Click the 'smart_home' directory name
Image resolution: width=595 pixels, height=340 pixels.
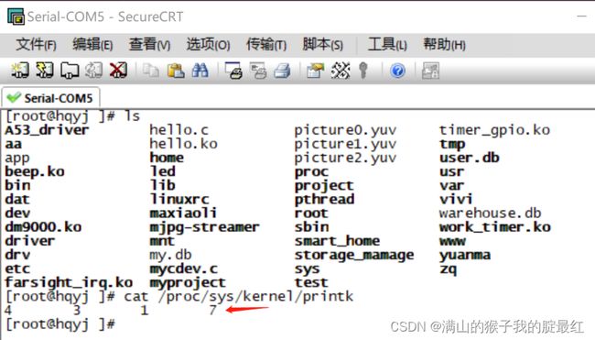click(x=337, y=241)
